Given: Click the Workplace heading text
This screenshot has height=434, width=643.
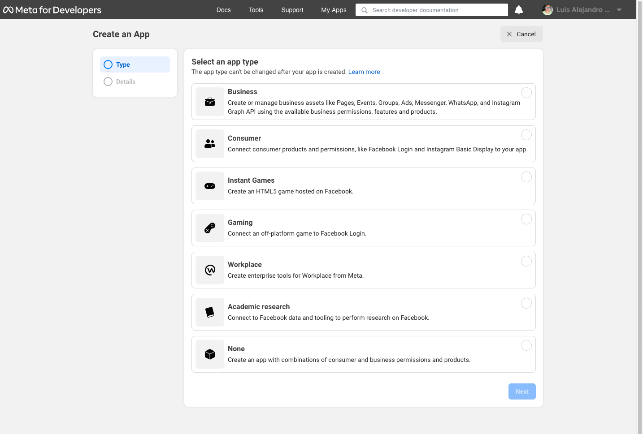Looking at the screenshot, I should (x=245, y=265).
